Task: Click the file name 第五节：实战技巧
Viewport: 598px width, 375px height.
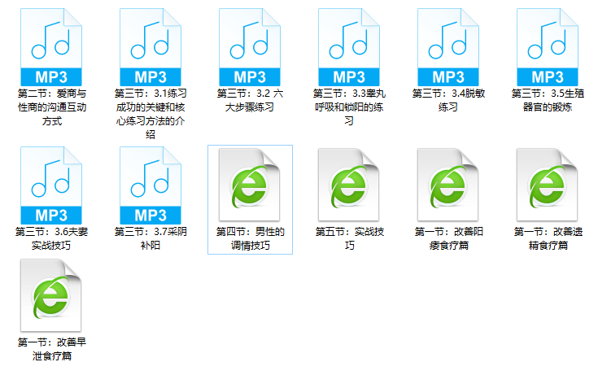Action: pos(349,238)
